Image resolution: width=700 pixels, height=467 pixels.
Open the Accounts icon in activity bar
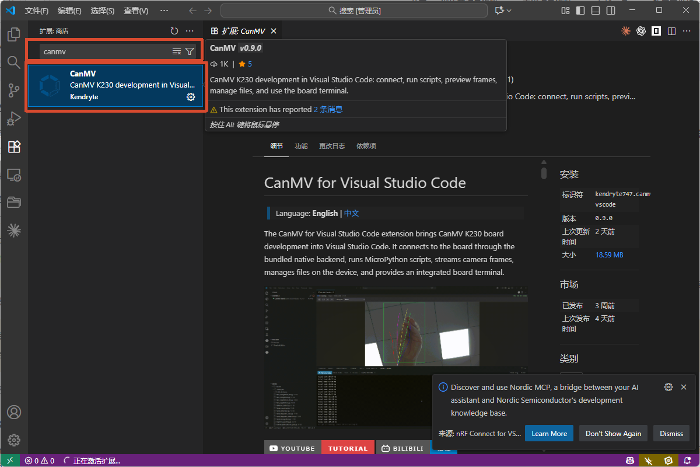14,412
